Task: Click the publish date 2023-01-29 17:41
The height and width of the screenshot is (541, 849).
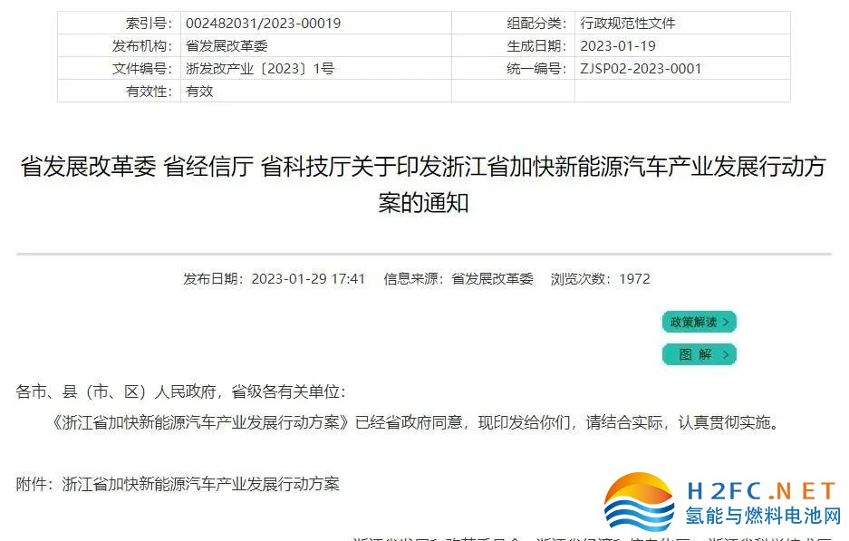Action: click(x=308, y=278)
